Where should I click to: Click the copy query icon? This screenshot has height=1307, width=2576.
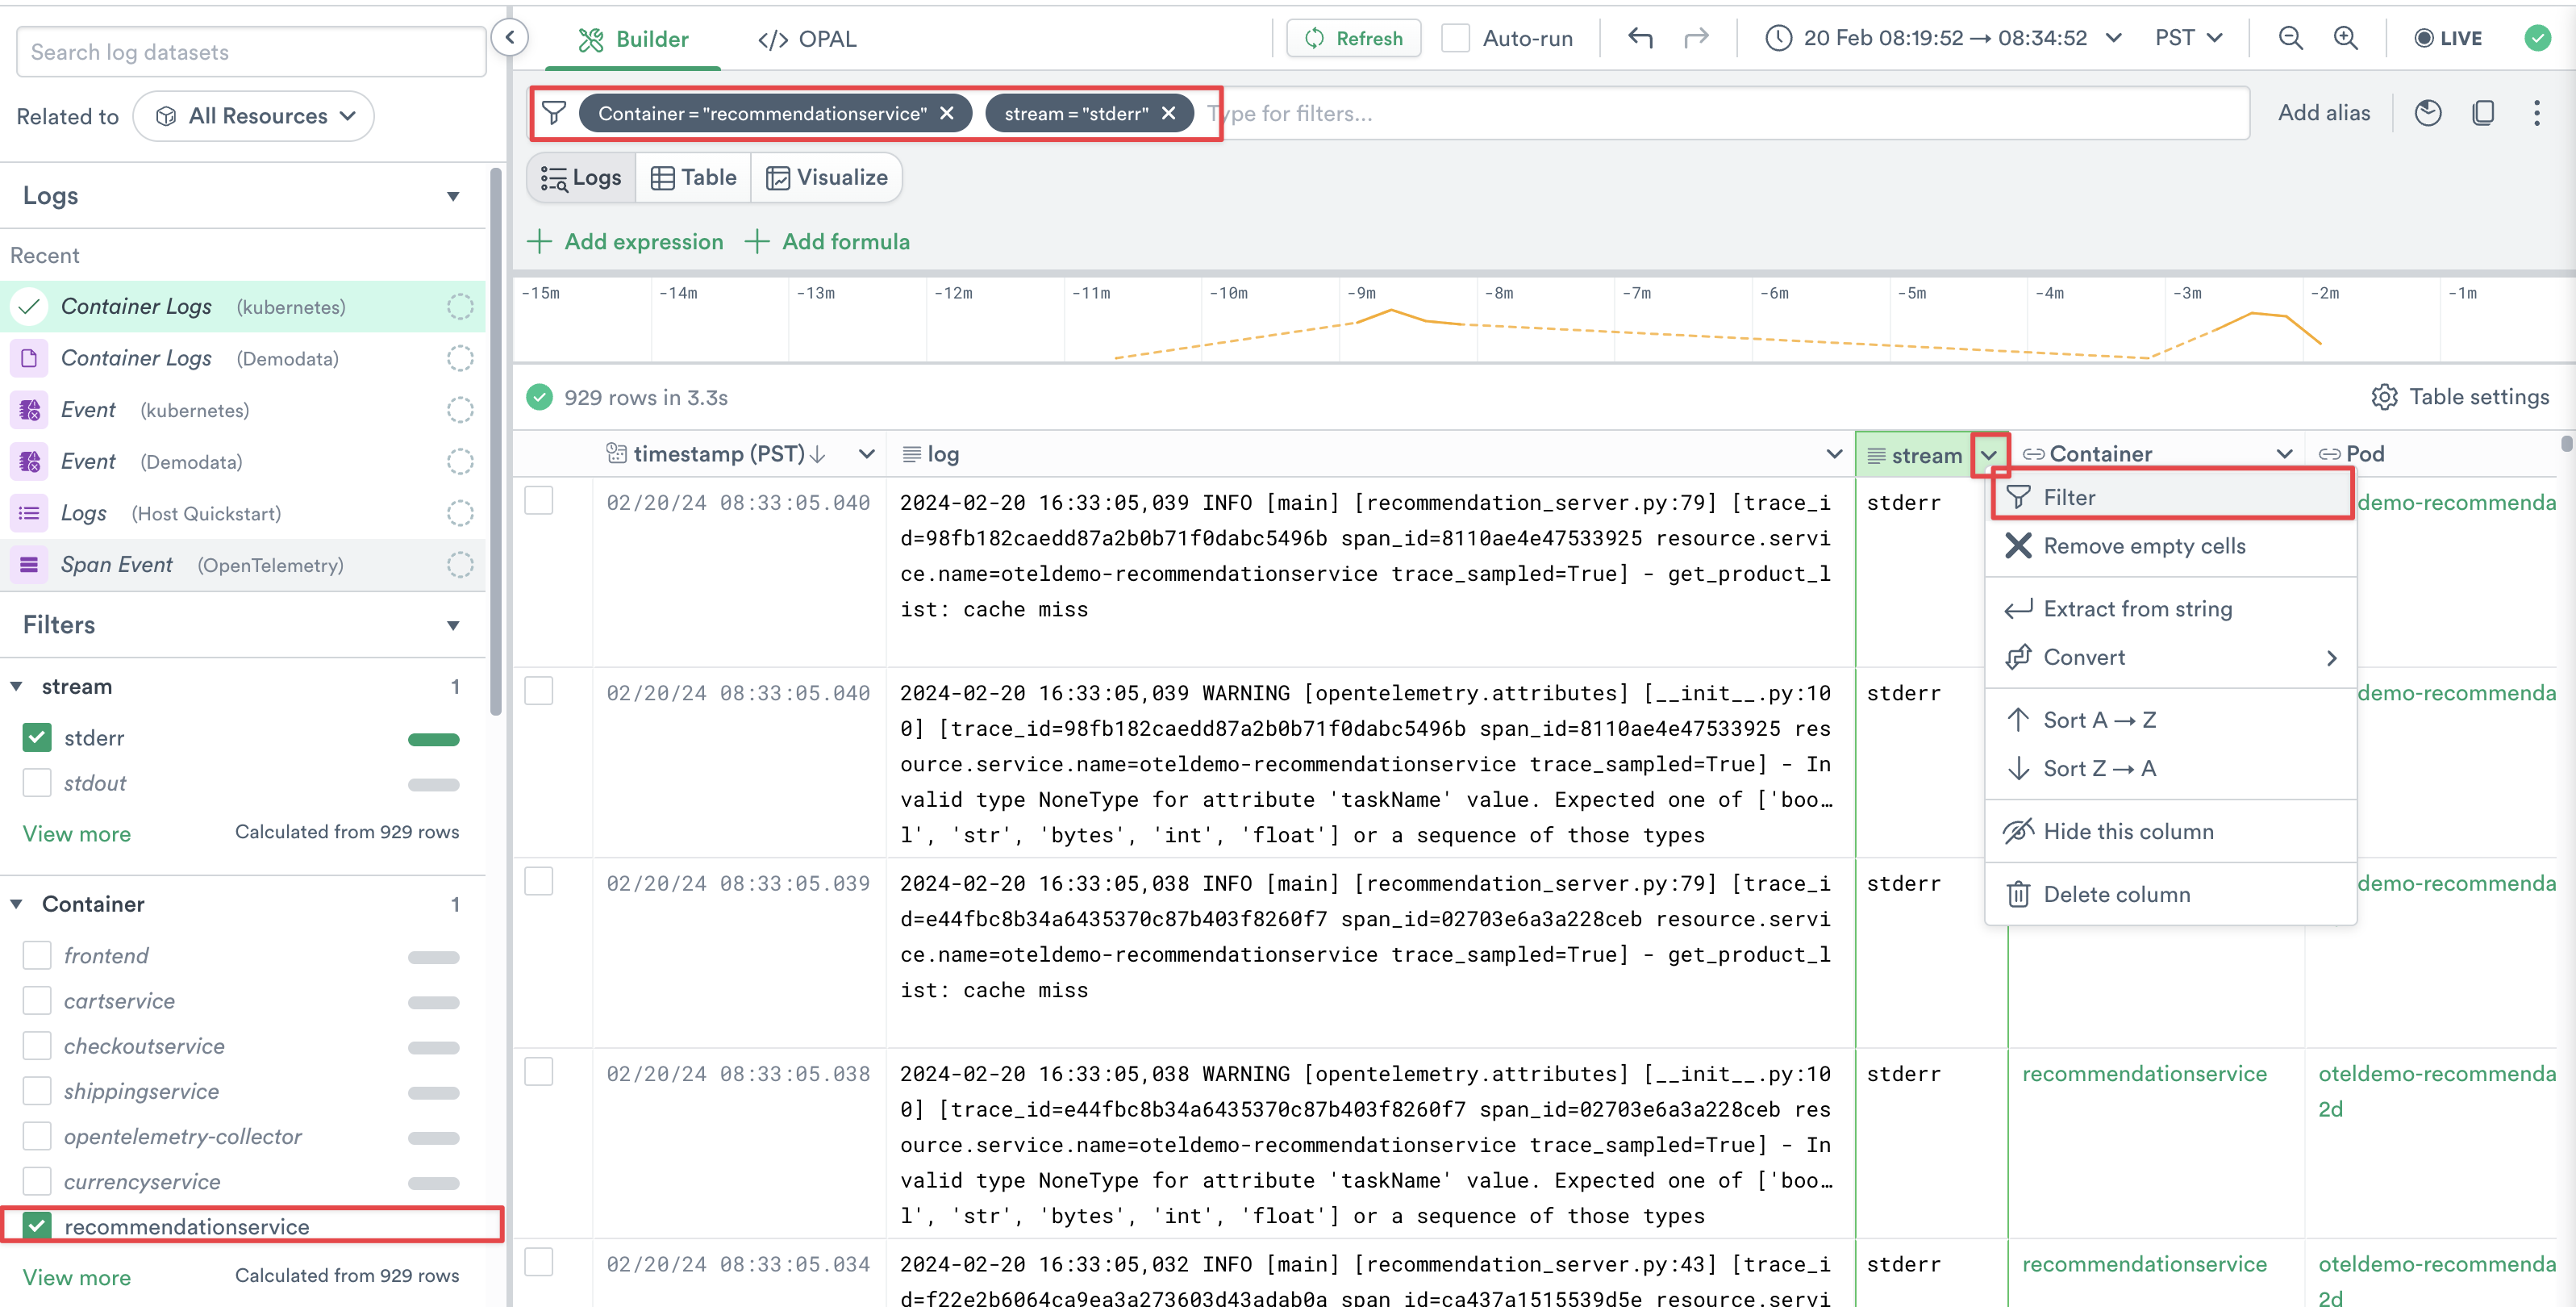[x=2483, y=113]
